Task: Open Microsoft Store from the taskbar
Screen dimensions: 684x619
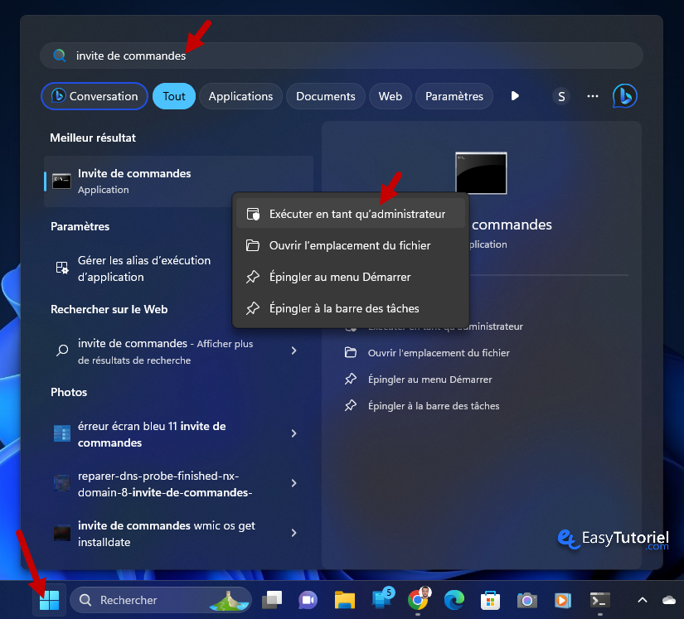Action: (x=490, y=599)
